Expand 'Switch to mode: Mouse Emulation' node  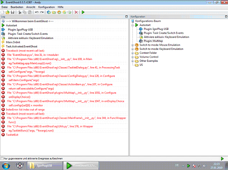click(132, 45)
